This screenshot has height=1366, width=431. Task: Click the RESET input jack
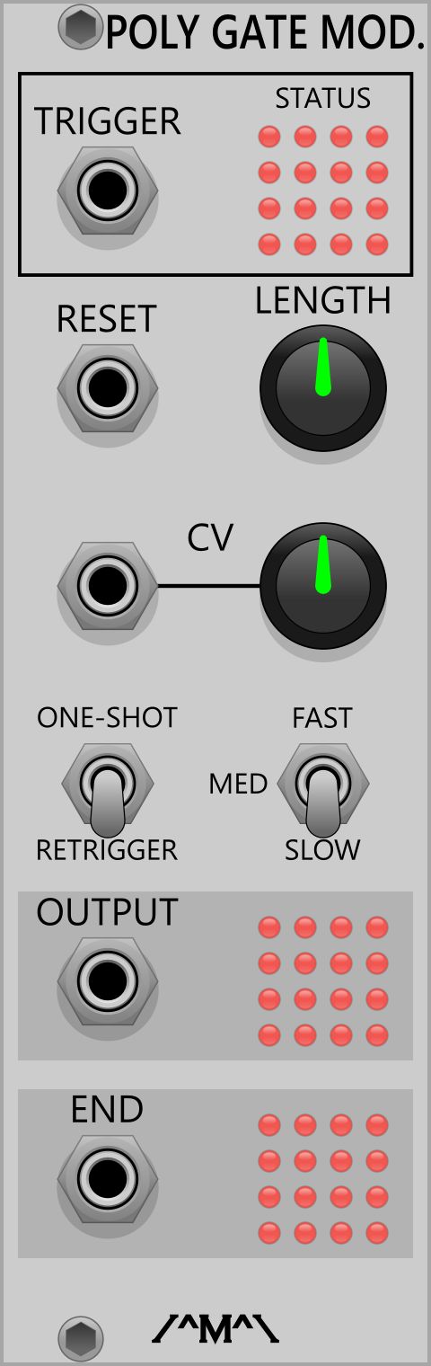coord(108,388)
